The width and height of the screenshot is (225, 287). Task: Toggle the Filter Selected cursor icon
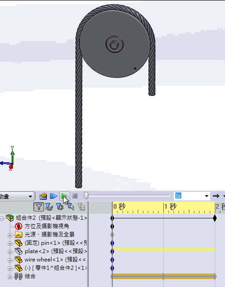point(71,207)
